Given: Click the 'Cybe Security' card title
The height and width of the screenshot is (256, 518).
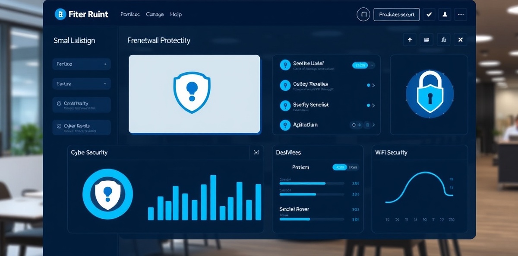Looking at the screenshot, I should click(x=89, y=152).
